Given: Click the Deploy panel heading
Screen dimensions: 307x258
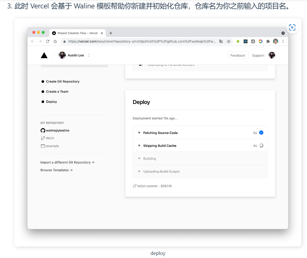Looking at the screenshot, I should [141, 102].
